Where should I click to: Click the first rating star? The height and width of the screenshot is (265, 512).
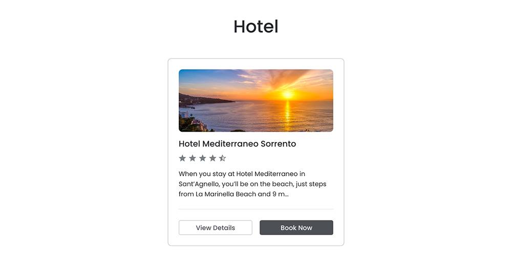[x=182, y=158]
